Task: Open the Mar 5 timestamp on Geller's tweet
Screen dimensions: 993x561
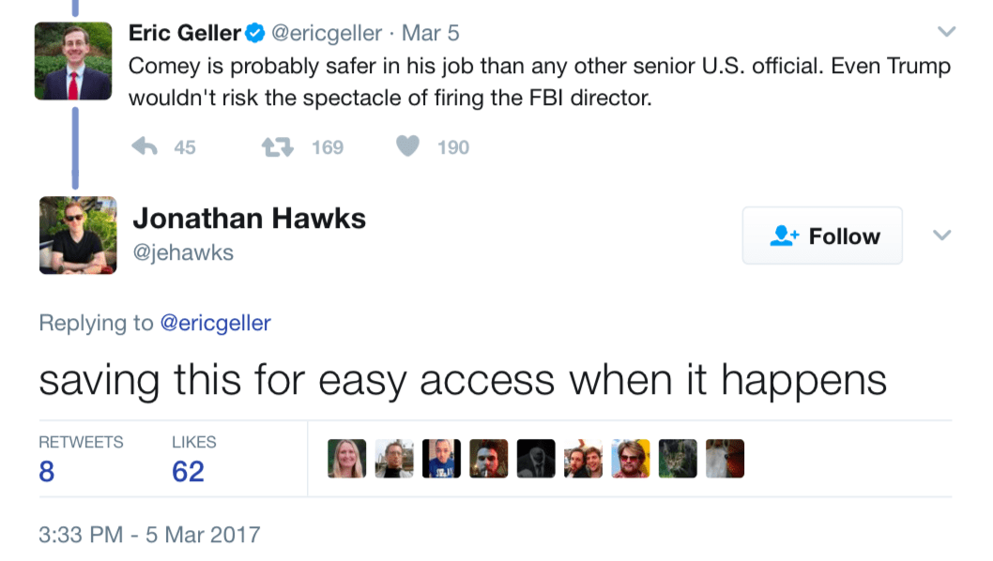Action: click(430, 34)
